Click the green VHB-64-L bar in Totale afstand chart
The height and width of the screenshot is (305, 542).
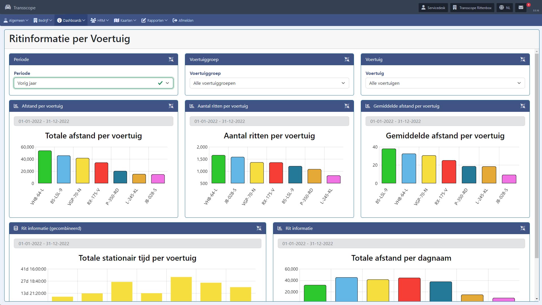coord(45,167)
